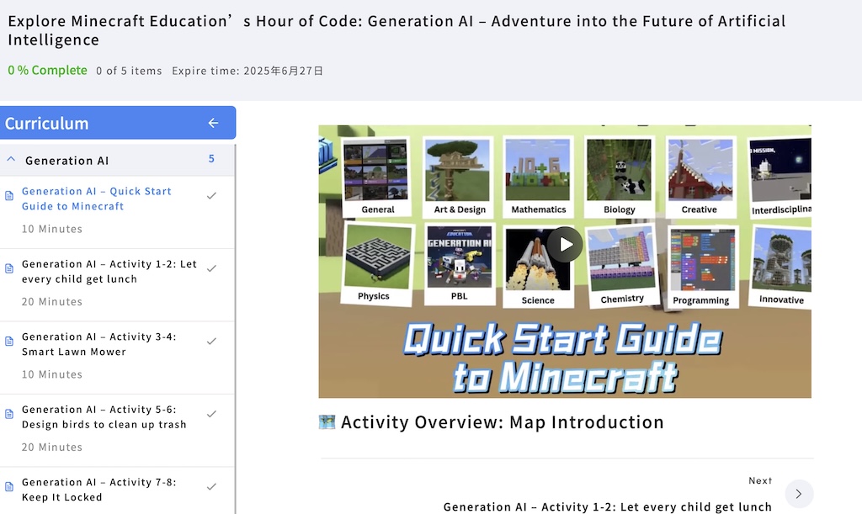Image resolution: width=862 pixels, height=514 pixels.
Task: Toggle the completion checkmark for Keep It Locked
Action: click(x=211, y=486)
